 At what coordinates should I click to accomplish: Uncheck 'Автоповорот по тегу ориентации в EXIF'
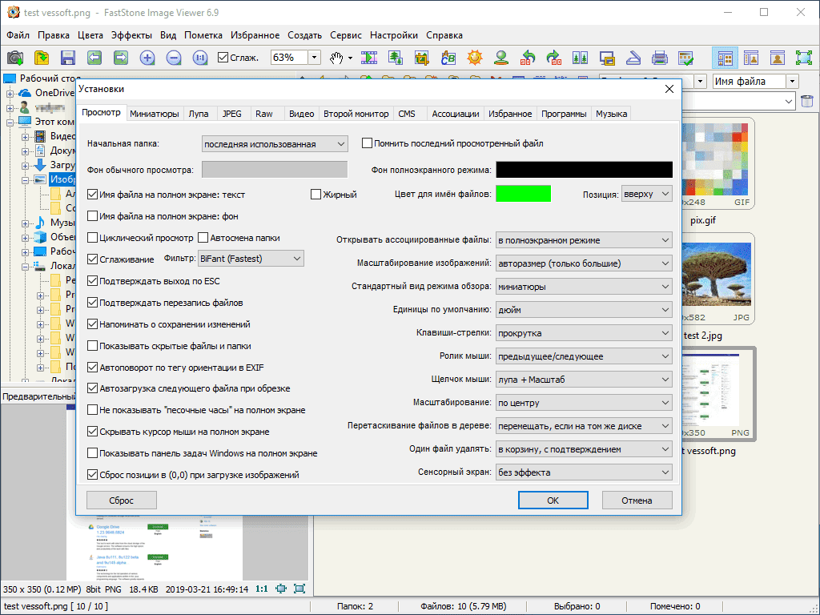coord(92,368)
